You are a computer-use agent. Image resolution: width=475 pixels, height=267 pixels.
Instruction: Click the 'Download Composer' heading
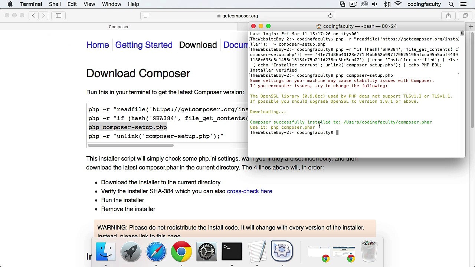click(x=138, y=73)
